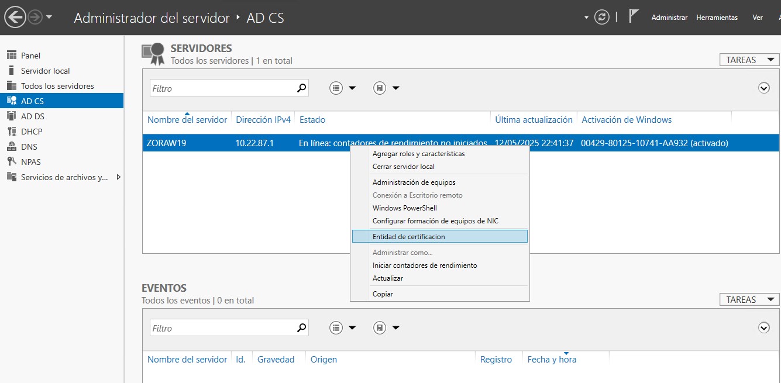Select Todos los servidores in the sidebar
The height and width of the screenshot is (383, 781).
point(62,86)
